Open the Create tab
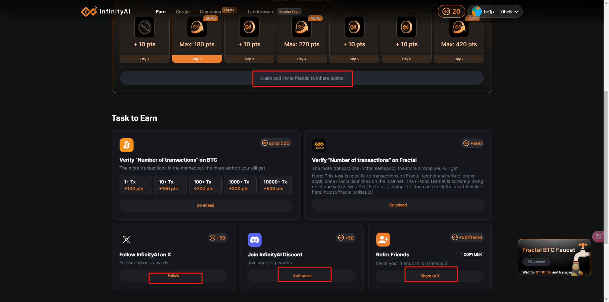Screen dimensions: 609x302 pos(183,12)
